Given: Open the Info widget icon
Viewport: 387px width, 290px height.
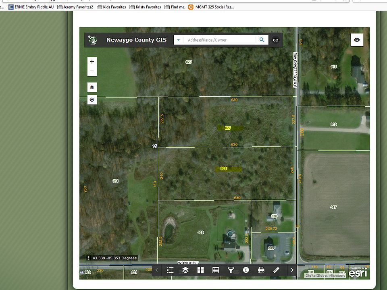Looking at the screenshot, I should click(246, 270).
